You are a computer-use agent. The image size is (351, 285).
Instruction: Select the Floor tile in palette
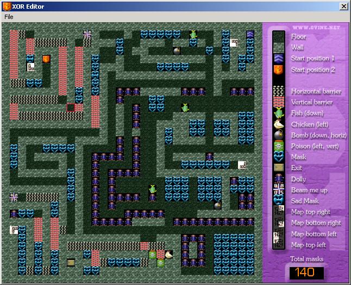[x=279, y=37]
